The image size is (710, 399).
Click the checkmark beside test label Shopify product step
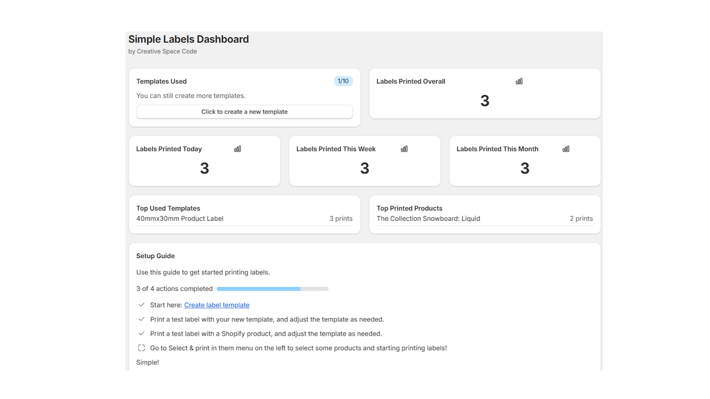[x=142, y=333]
